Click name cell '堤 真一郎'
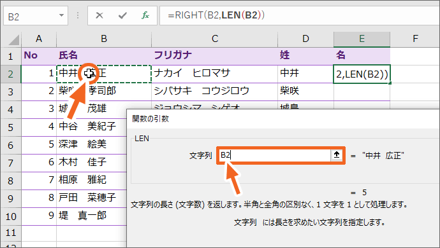Viewport: 440px width, 248px height. click(x=91, y=216)
